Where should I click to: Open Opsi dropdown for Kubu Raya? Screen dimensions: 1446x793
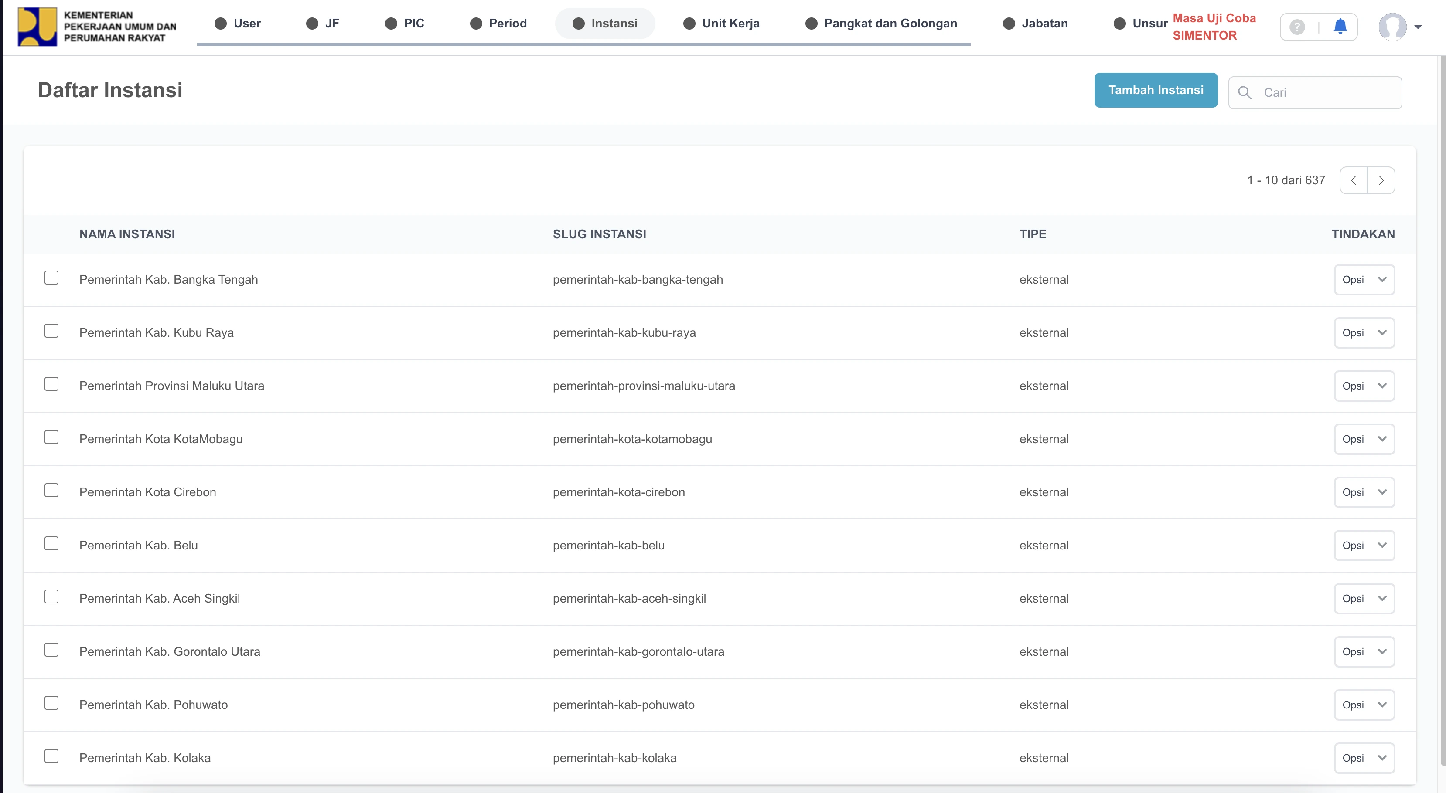1364,332
